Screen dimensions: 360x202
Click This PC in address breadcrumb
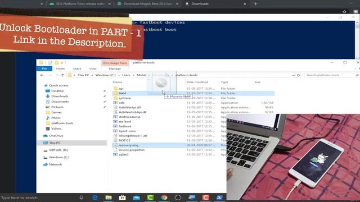coord(83,75)
